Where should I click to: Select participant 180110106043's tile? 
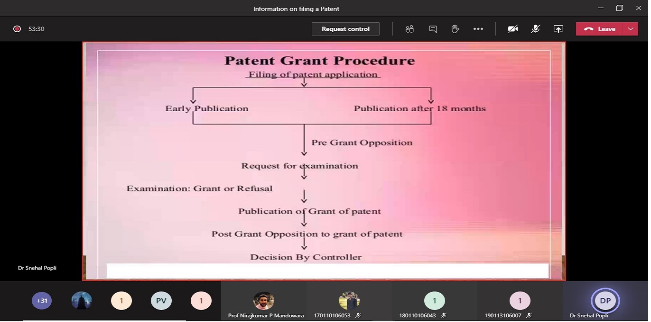(435, 301)
